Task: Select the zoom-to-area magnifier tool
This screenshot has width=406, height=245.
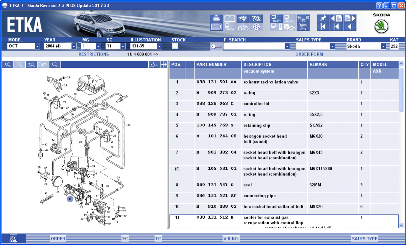Action: click(31, 64)
